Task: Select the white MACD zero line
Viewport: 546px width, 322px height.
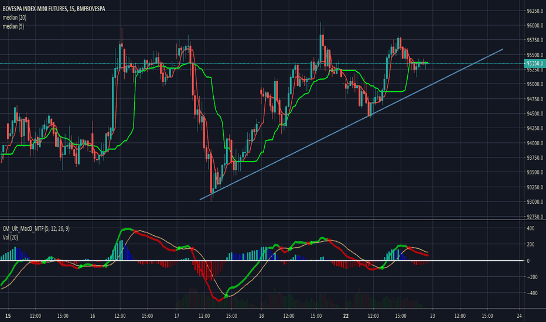Action: (262, 261)
